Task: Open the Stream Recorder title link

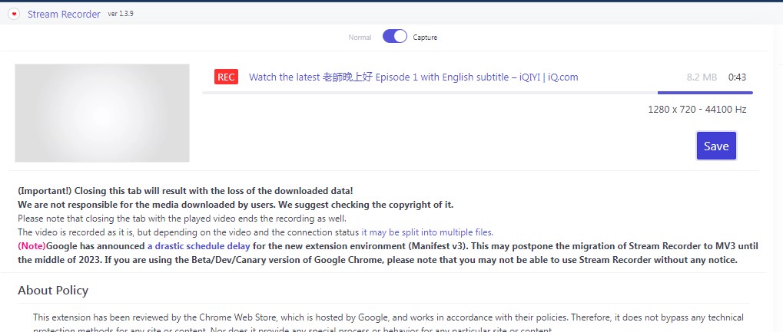Action: [64, 15]
